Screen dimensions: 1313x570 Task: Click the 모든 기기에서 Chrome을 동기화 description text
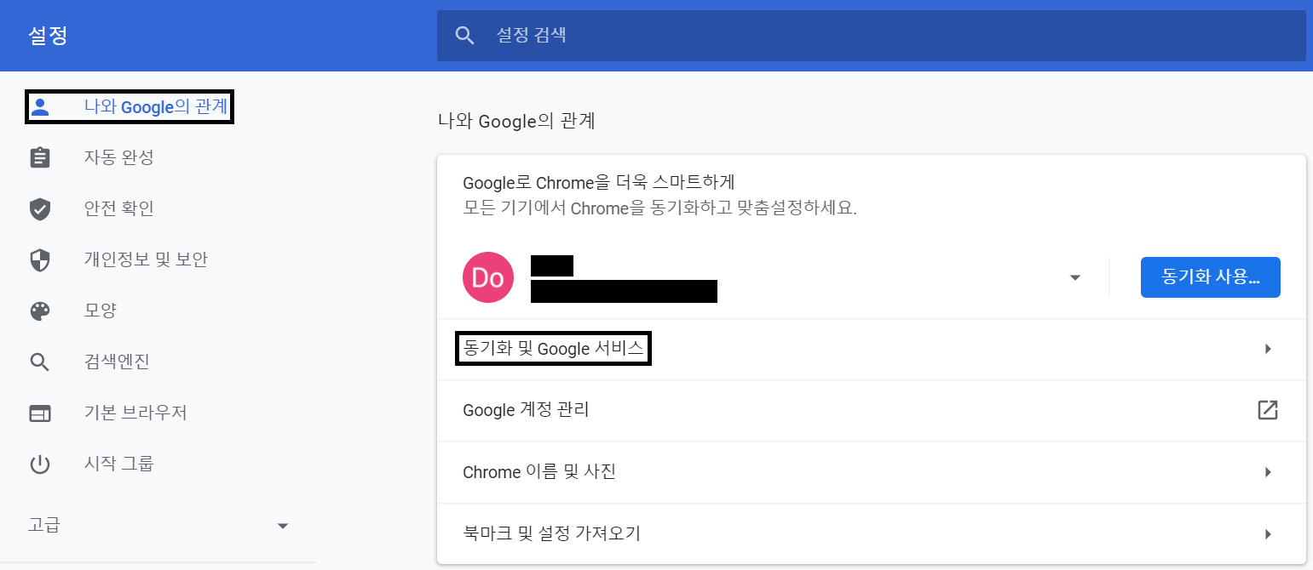pyautogui.click(x=659, y=208)
